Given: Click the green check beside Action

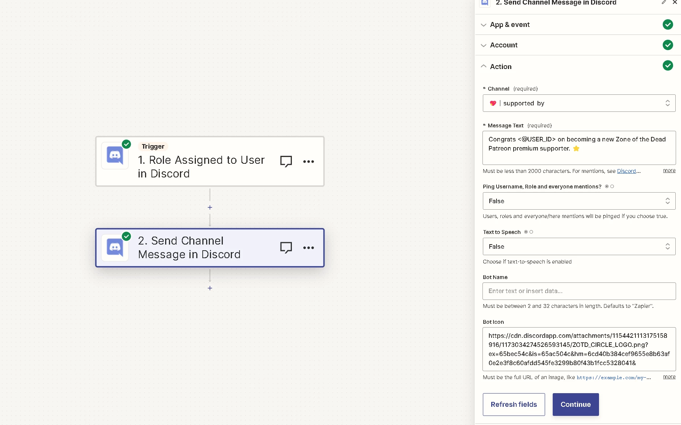Looking at the screenshot, I should pos(668,66).
